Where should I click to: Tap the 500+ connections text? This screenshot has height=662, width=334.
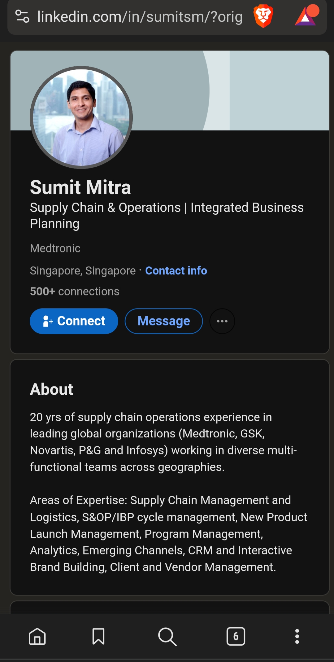(x=75, y=292)
